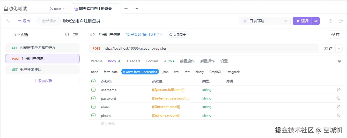Click the 全部保存 button
Screen dimensions: 347x138
[x=49, y=21]
